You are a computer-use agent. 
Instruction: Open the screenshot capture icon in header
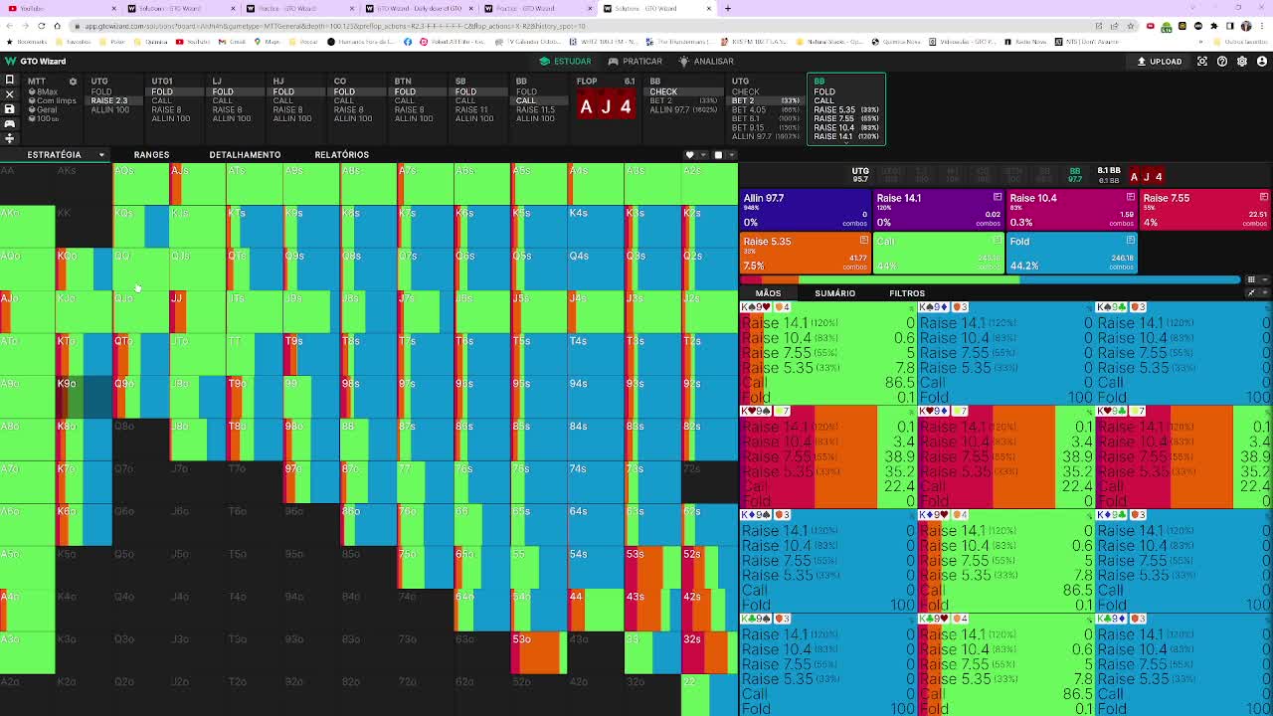pos(1202,62)
